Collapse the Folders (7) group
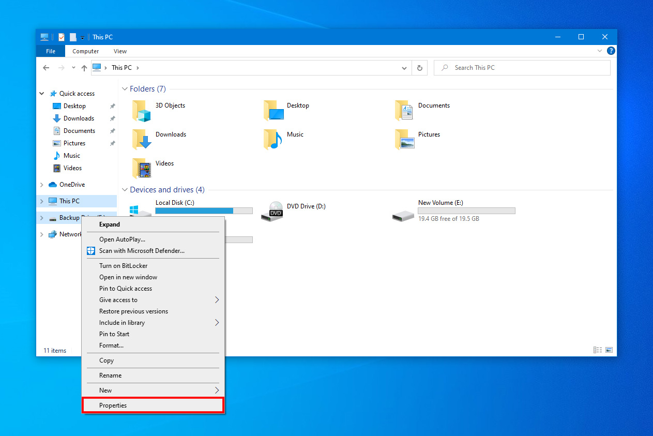This screenshot has height=436, width=653. coord(124,89)
